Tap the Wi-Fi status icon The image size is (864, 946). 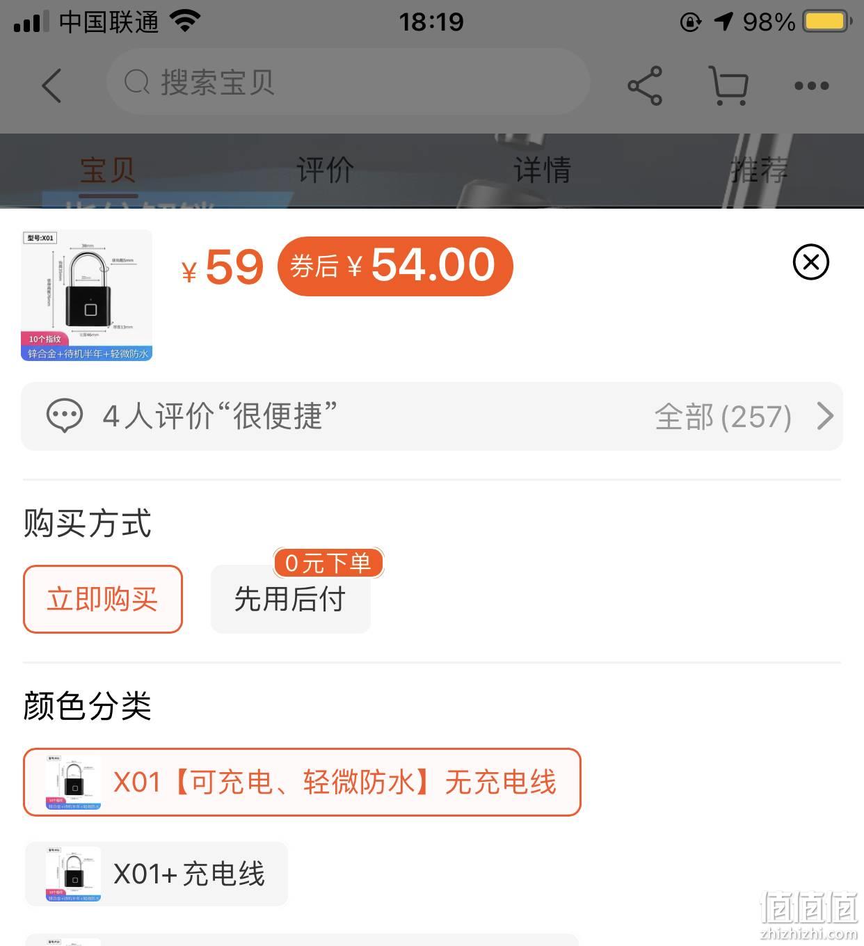coord(185,21)
